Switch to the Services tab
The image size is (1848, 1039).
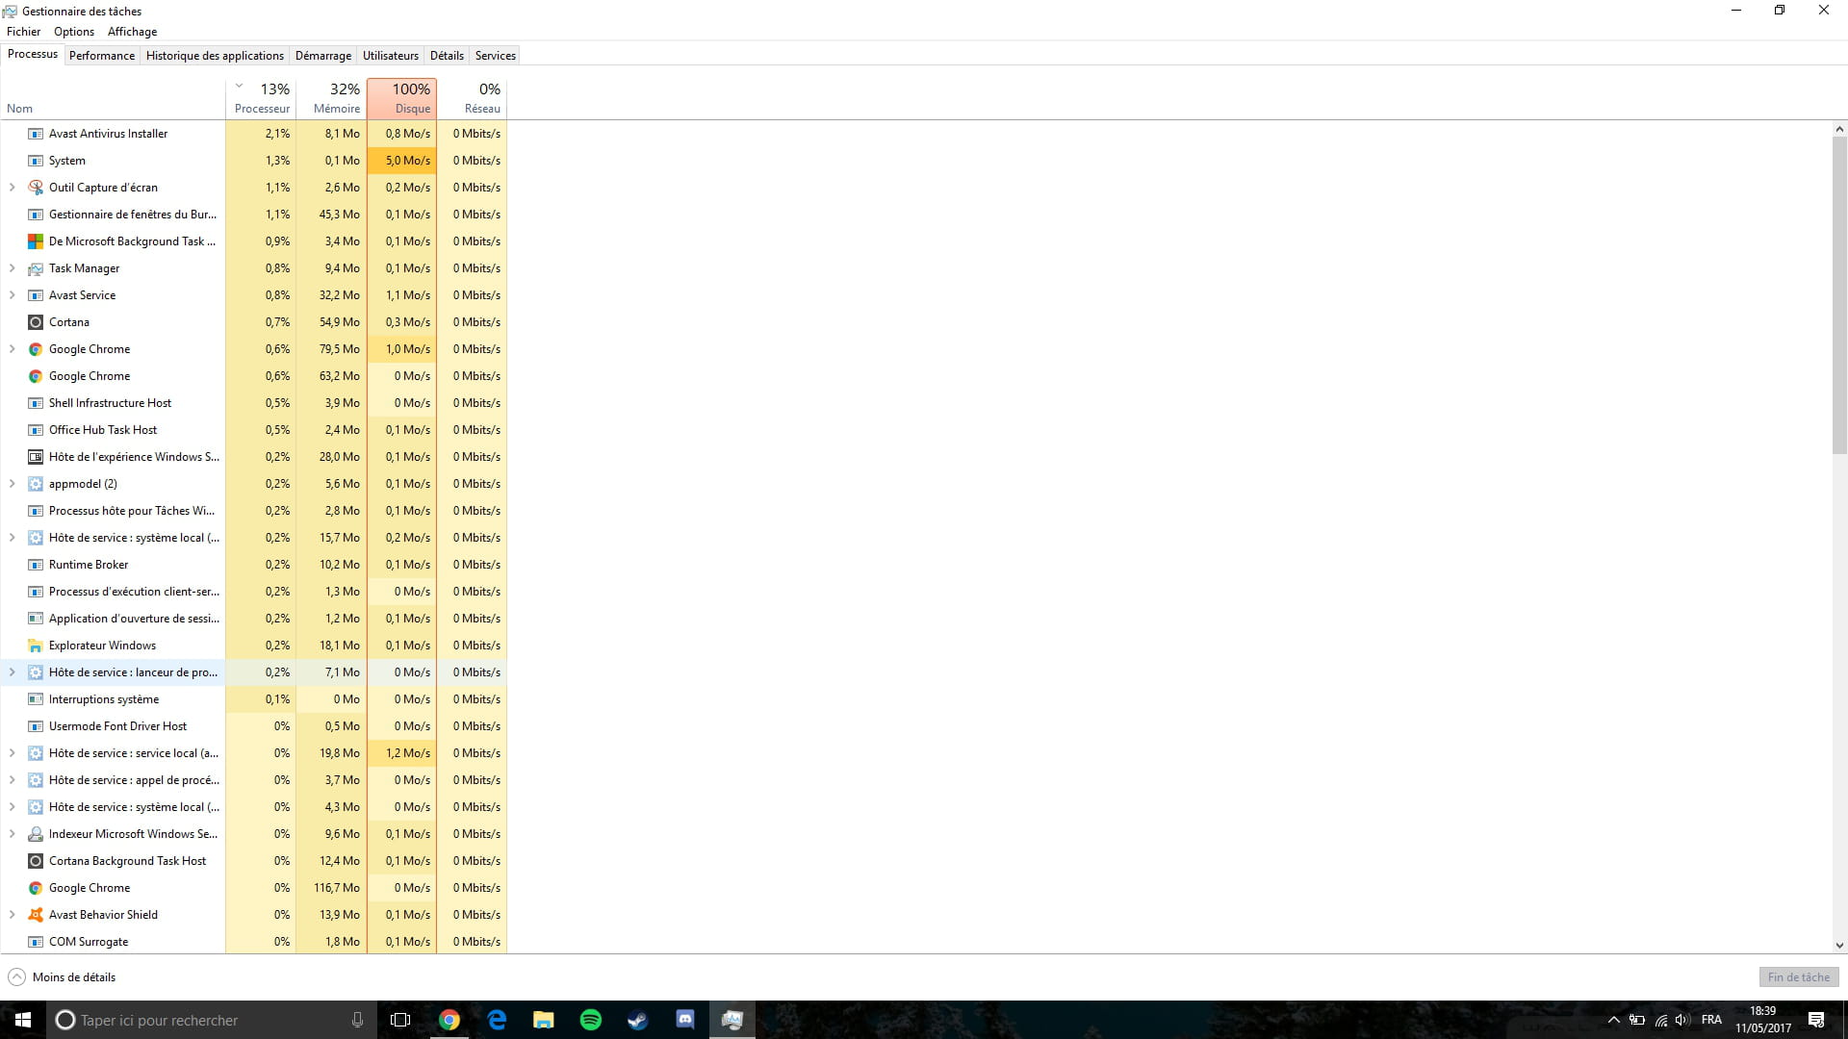tap(496, 56)
